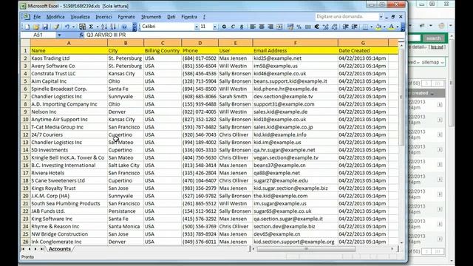The image size is (473, 266).
Task: Select column A header
Action: pos(69,43)
